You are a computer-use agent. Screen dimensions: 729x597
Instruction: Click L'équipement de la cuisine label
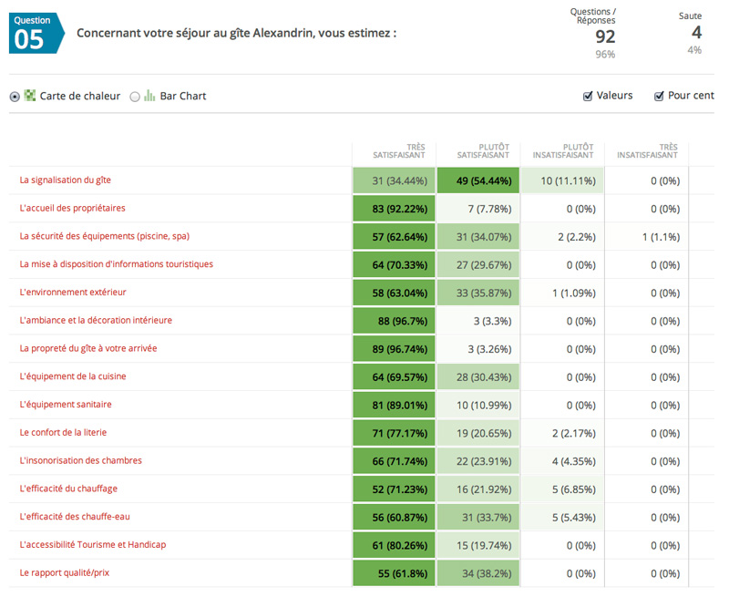73,376
